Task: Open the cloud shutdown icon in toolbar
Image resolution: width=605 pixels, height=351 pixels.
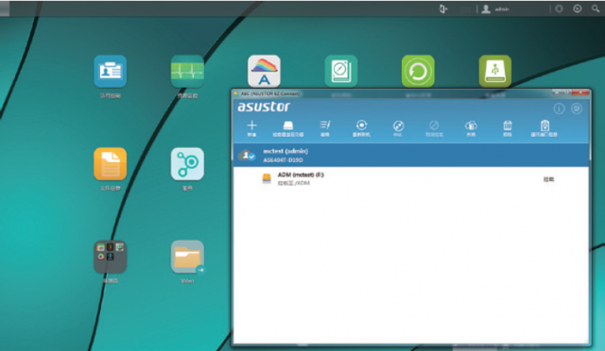Action: 471,128
